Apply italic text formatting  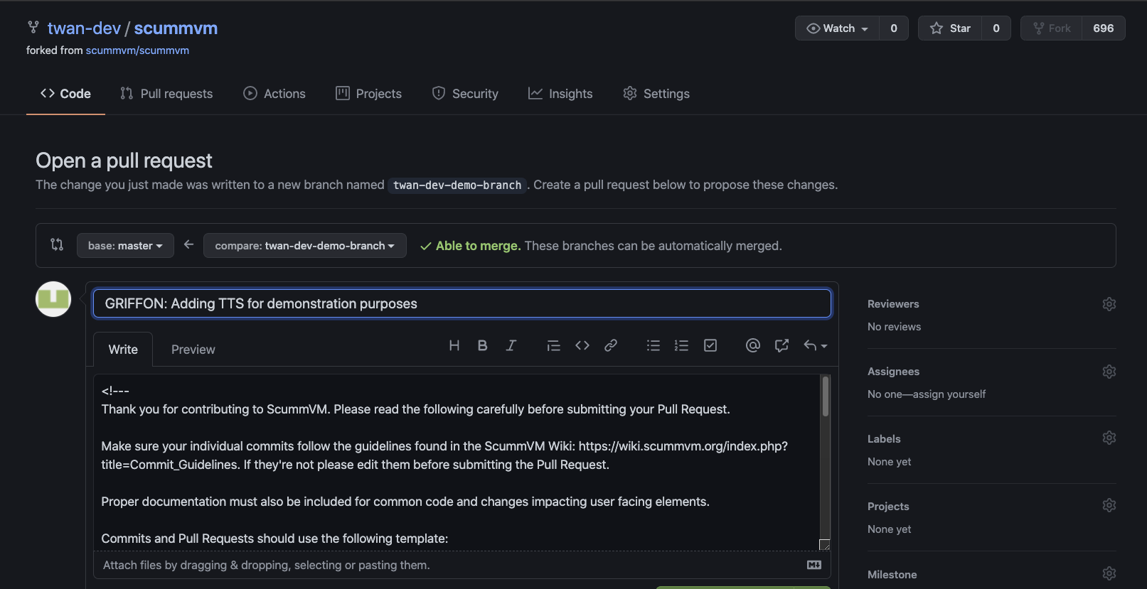pos(511,345)
